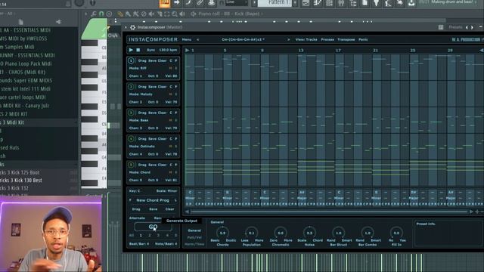484x272 pixels.
Task: Click the link chain icon in top toolbar
Action: (200, 3)
